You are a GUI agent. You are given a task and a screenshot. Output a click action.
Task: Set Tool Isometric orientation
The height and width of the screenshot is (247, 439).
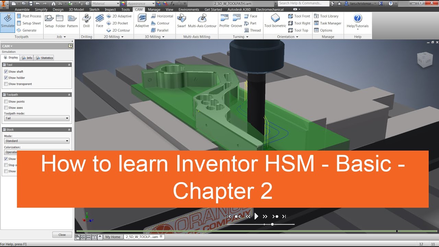275,21
